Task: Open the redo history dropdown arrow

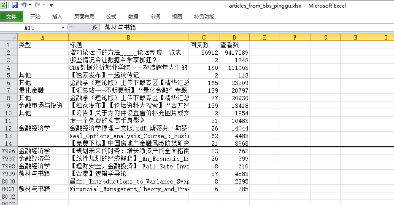Action: pyautogui.click(x=43, y=5)
